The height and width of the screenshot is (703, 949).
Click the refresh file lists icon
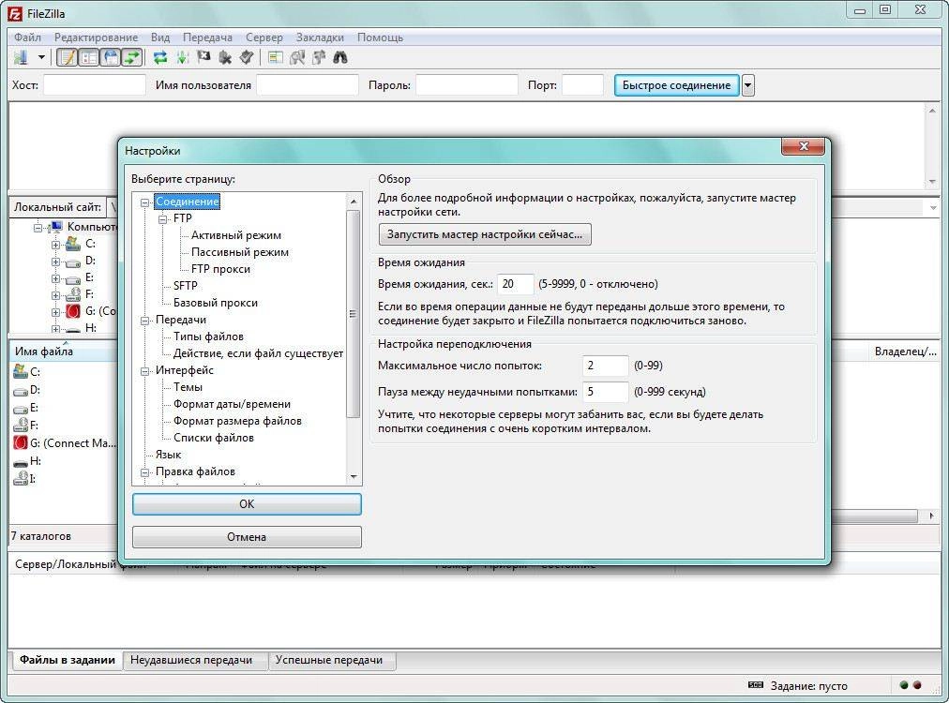click(160, 58)
